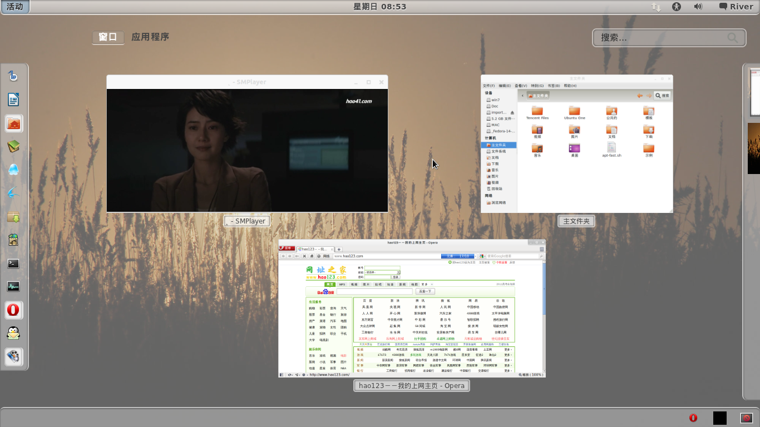Open the red Opera 菜单 menu button
This screenshot has width=760, height=427.
(x=287, y=249)
